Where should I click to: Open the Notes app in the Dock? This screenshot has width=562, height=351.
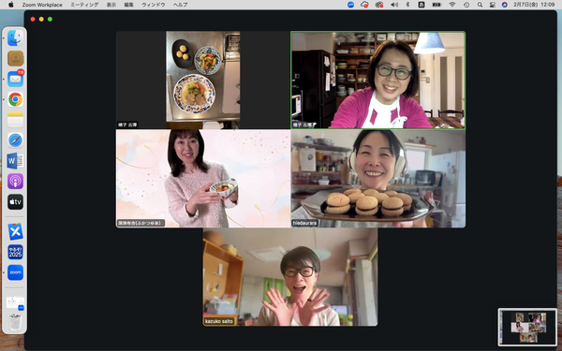[15, 120]
